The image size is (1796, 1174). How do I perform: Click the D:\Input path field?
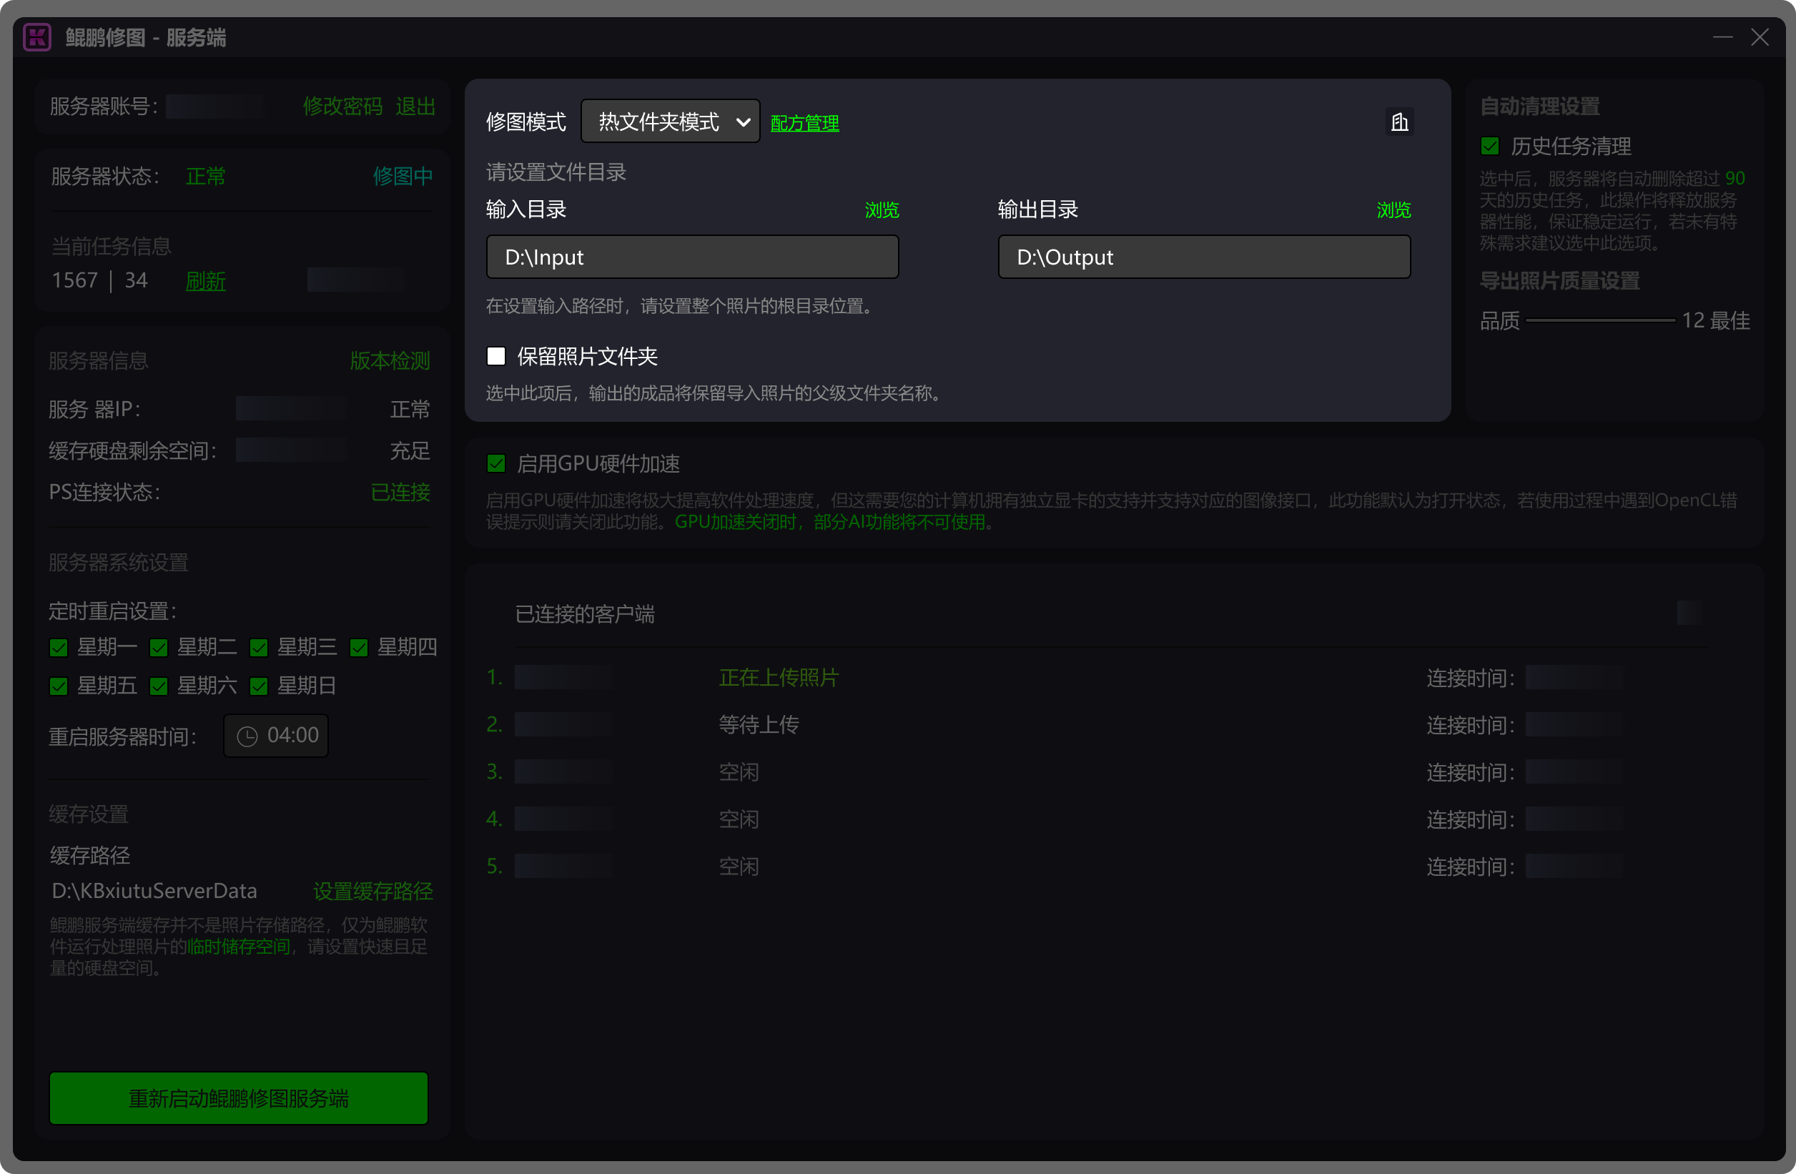point(692,257)
